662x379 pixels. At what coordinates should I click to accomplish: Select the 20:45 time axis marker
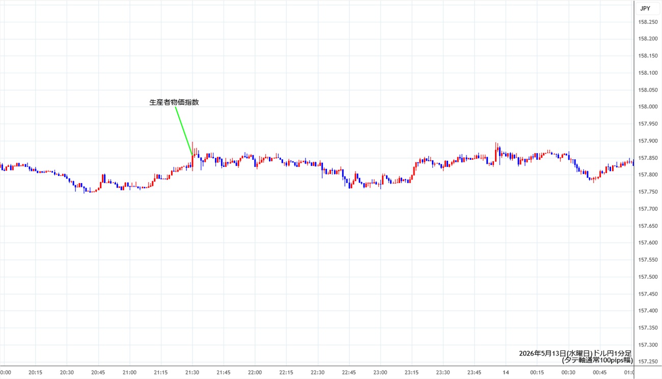(98, 372)
